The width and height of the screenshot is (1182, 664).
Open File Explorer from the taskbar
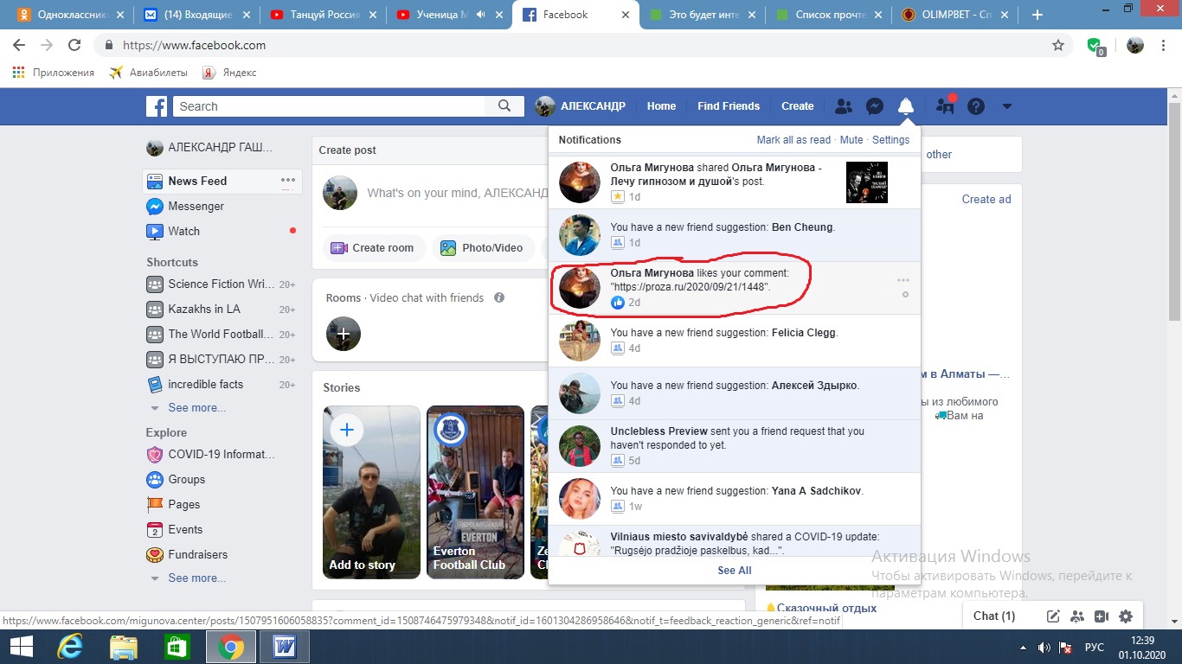pos(124,647)
